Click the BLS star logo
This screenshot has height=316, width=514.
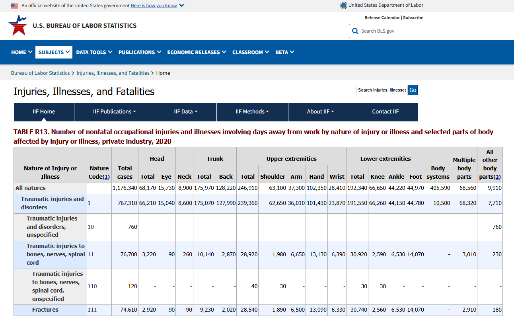18,25
